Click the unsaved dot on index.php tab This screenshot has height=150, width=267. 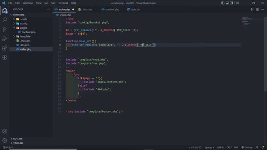click(x=73, y=10)
